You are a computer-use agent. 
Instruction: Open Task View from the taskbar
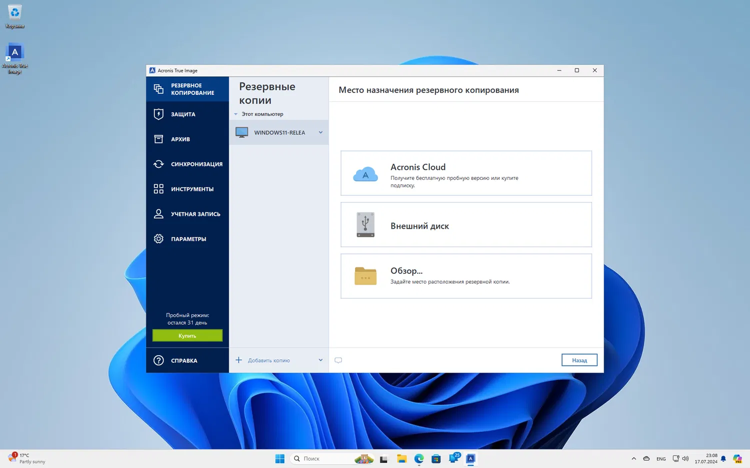pyautogui.click(x=384, y=459)
